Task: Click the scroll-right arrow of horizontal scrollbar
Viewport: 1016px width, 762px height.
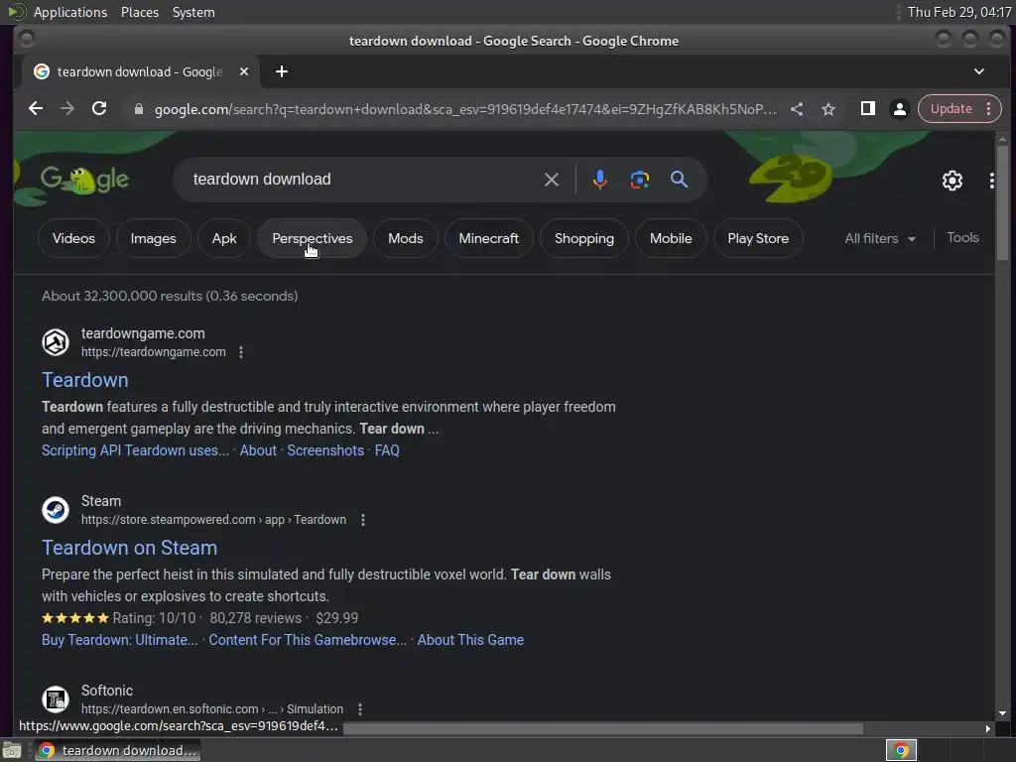Action: [987, 729]
